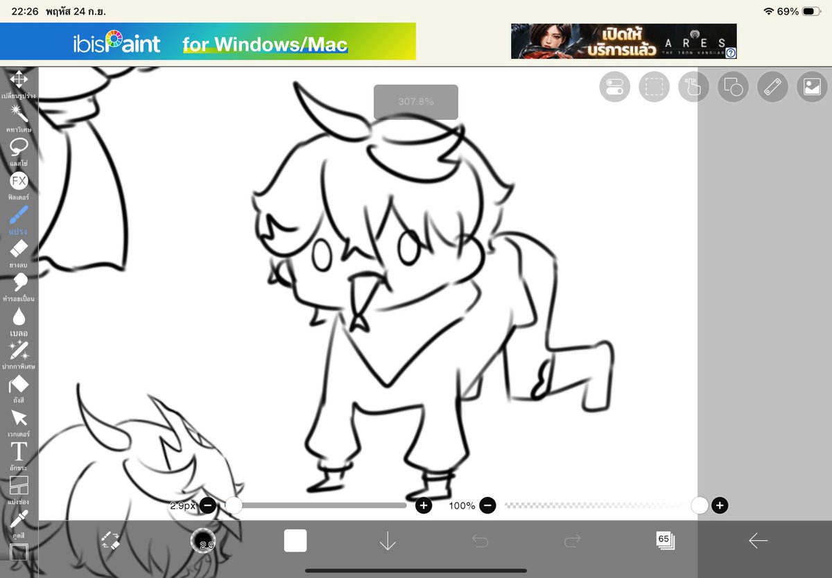Image resolution: width=832 pixels, height=578 pixels.
Task: Tap the finger touch mode icon
Action: (693, 87)
